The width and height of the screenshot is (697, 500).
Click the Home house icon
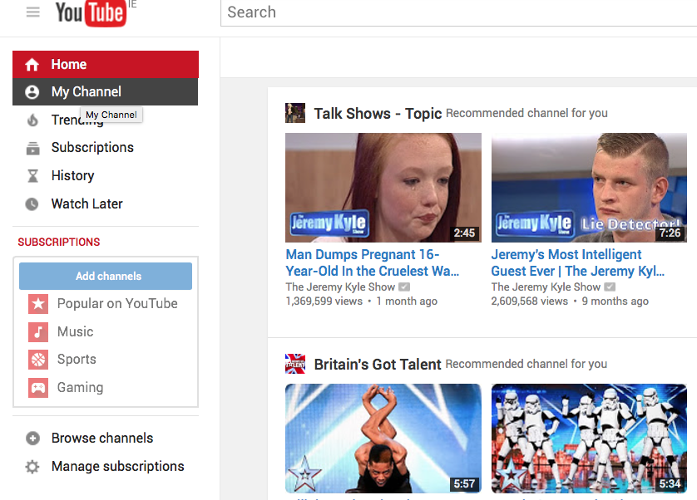pos(32,65)
